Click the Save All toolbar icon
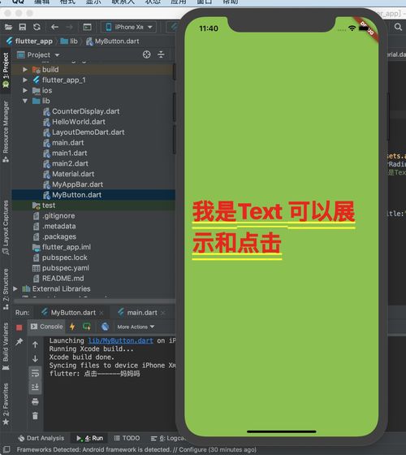Screen dimensions: 406x455 [x=23, y=27]
